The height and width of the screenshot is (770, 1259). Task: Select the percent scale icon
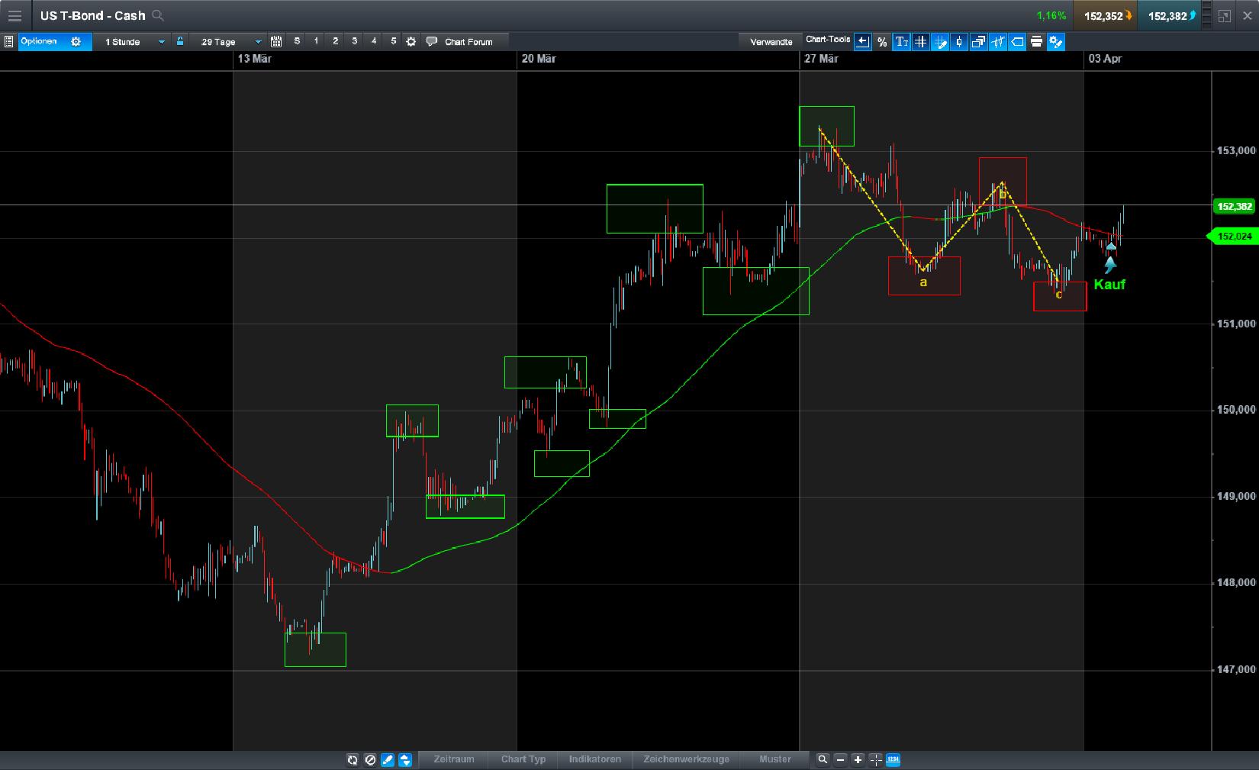(x=882, y=42)
